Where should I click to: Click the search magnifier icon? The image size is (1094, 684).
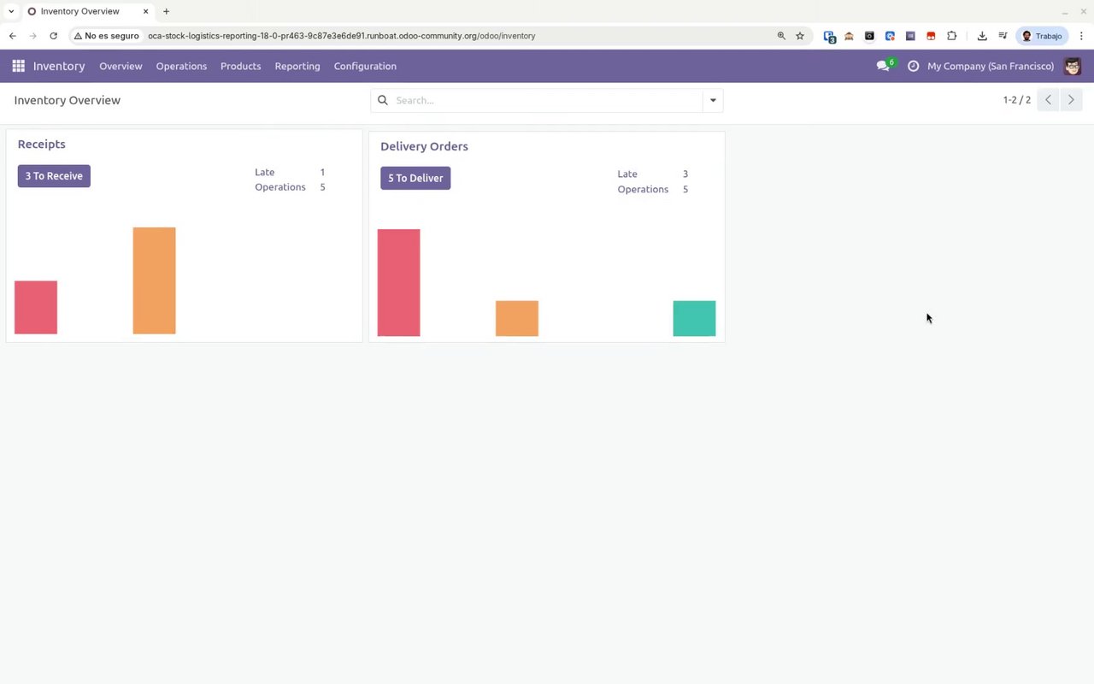click(x=383, y=100)
